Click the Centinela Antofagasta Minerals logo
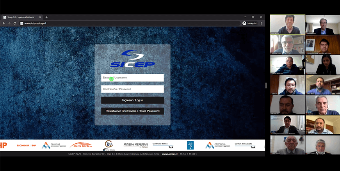This screenshot has height=171, width=340. click(218, 145)
